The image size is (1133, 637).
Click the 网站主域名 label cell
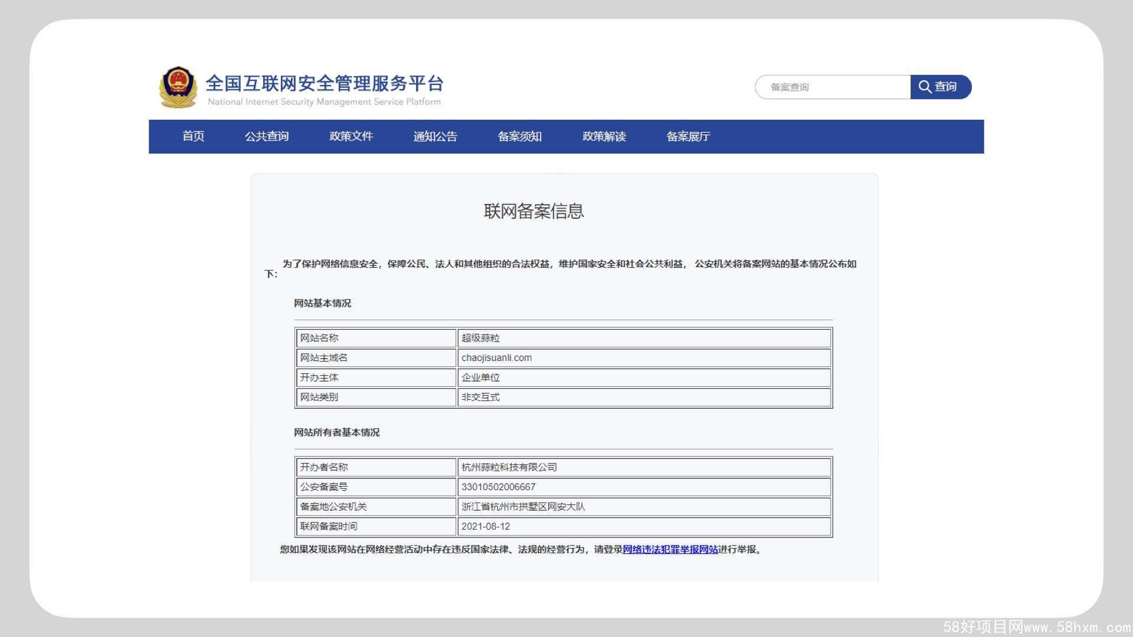pyautogui.click(x=376, y=358)
